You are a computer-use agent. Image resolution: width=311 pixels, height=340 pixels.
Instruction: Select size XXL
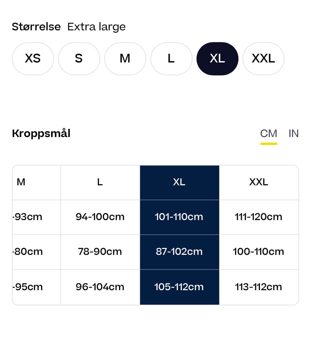coord(263,59)
